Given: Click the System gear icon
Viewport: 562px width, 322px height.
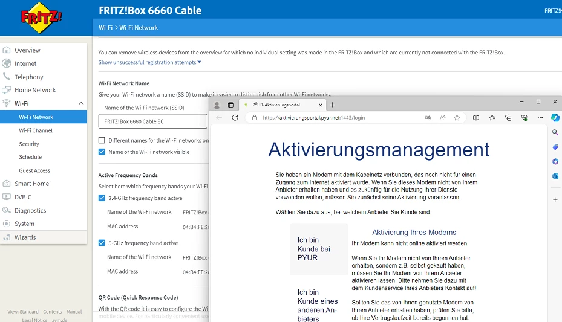Looking at the screenshot, I should coord(7,224).
